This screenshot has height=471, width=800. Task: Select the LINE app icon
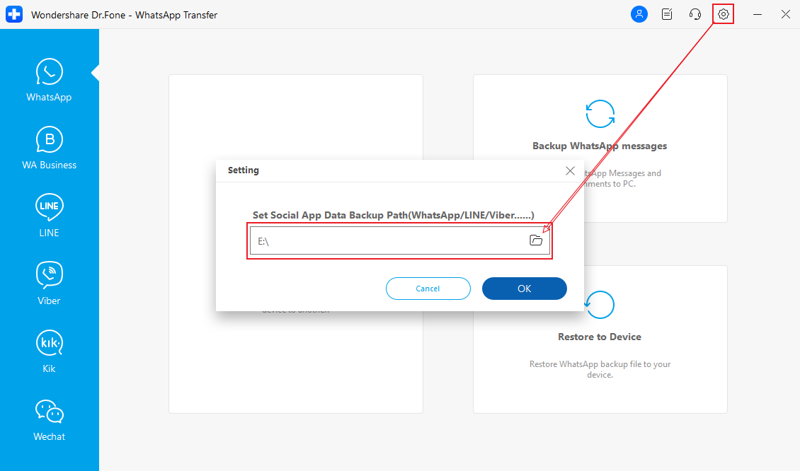click(x=49, y=207)
